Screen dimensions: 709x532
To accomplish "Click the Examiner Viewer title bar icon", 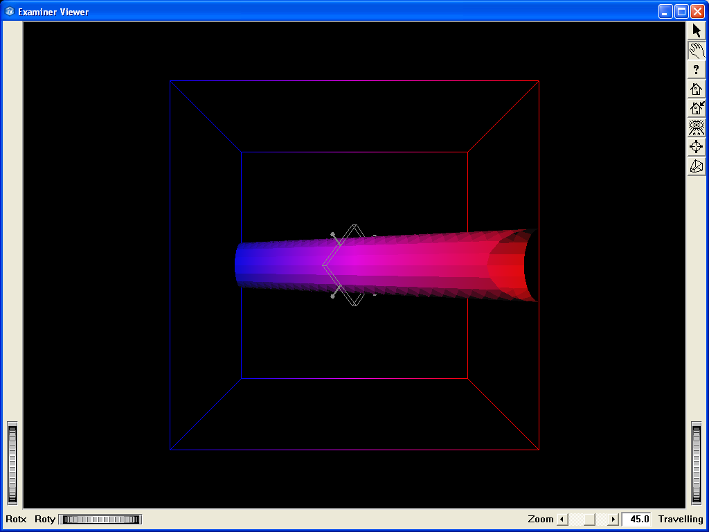I will tap(10, 12).
